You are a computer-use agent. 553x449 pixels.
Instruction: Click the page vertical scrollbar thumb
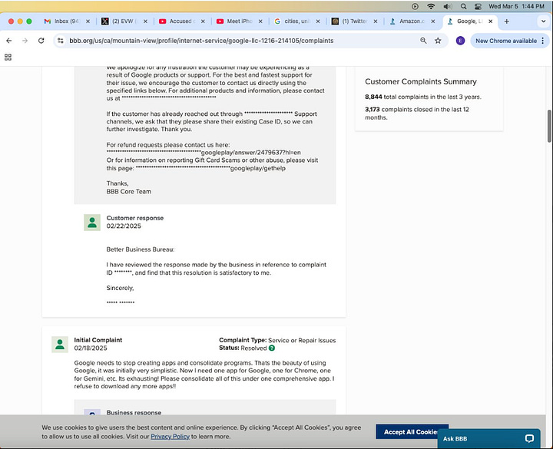549,126
